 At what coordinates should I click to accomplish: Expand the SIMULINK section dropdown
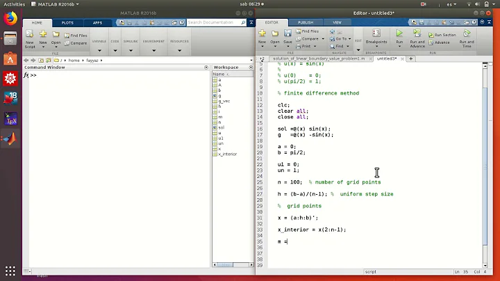click(131, 51)
